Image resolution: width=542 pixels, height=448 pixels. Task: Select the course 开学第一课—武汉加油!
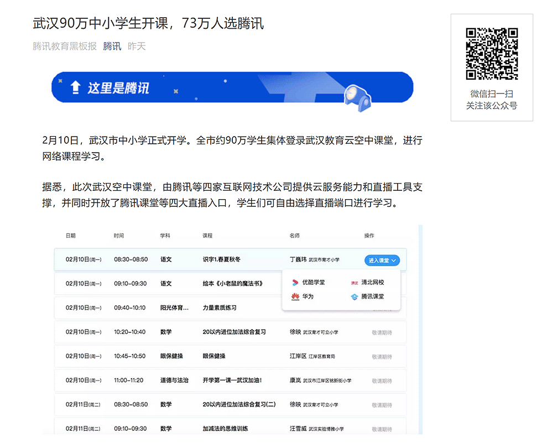coord(233,381)
